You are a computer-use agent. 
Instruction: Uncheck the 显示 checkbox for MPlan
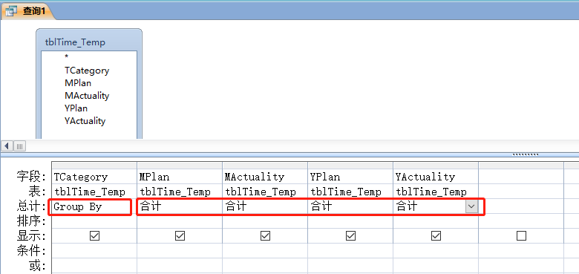[180, 235]
